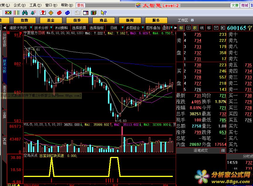This screenshot has width=253, height=186.
Task: Open the 多图组合 dropdown arrow
Action: point(143,28)
